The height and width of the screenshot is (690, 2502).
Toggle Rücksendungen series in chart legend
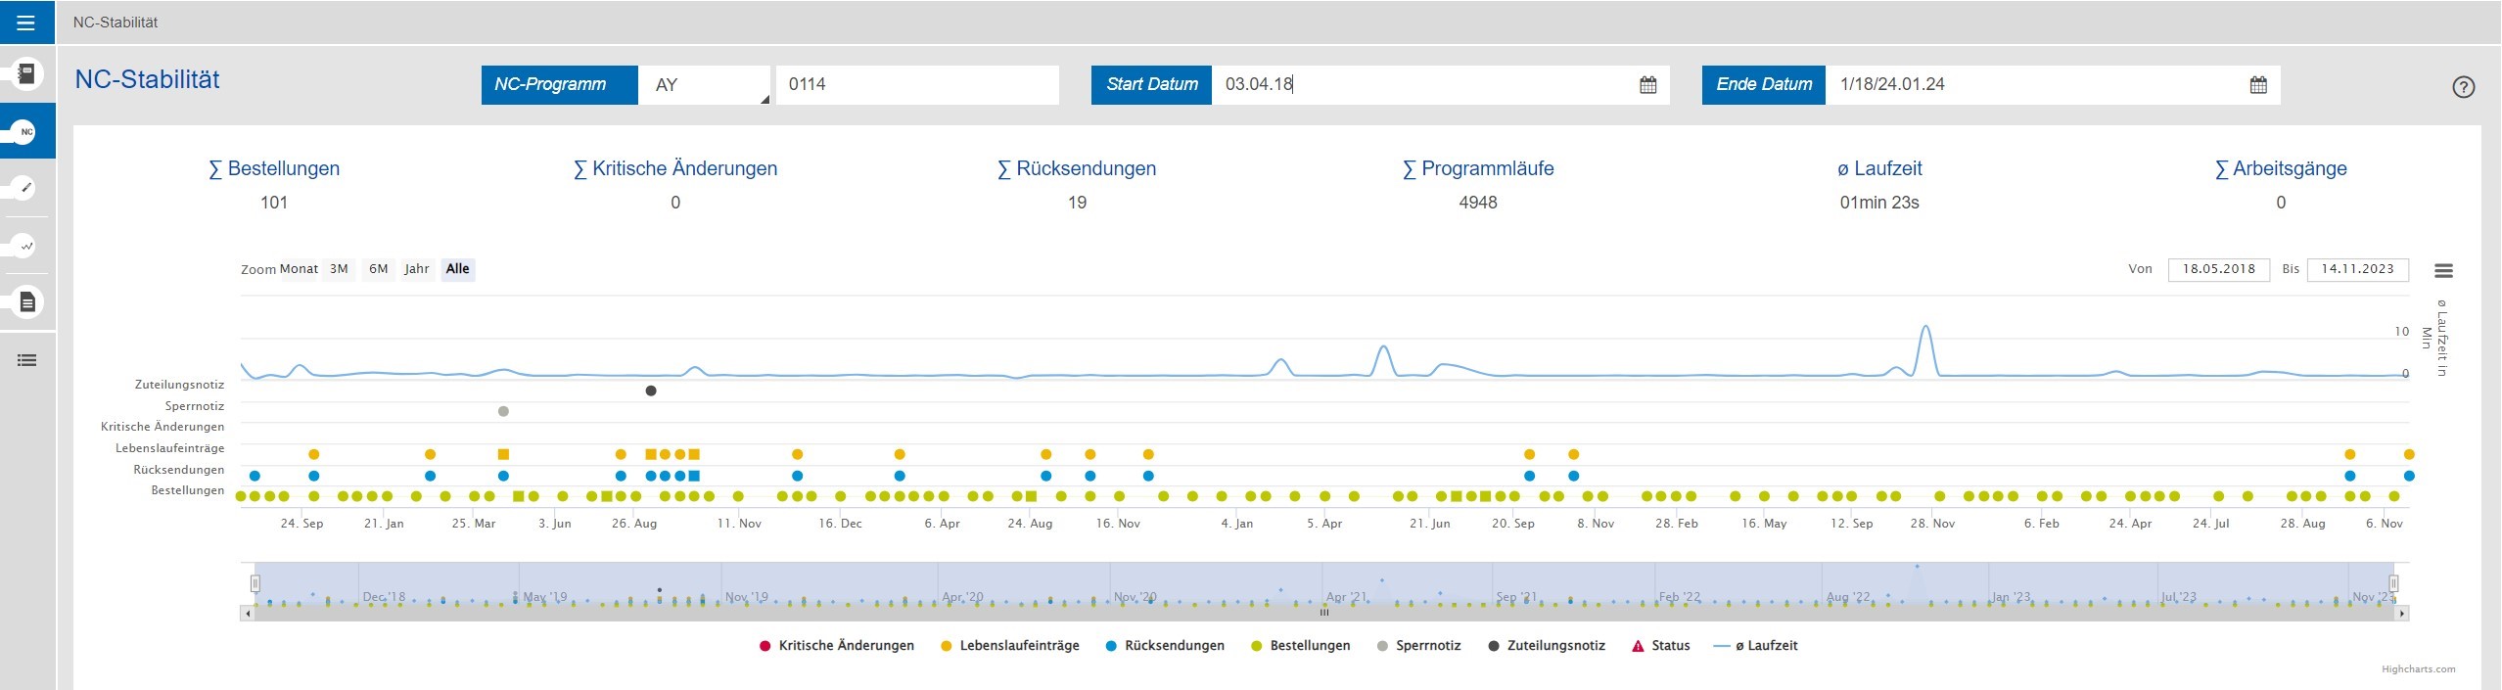(x=1164, y=646)
